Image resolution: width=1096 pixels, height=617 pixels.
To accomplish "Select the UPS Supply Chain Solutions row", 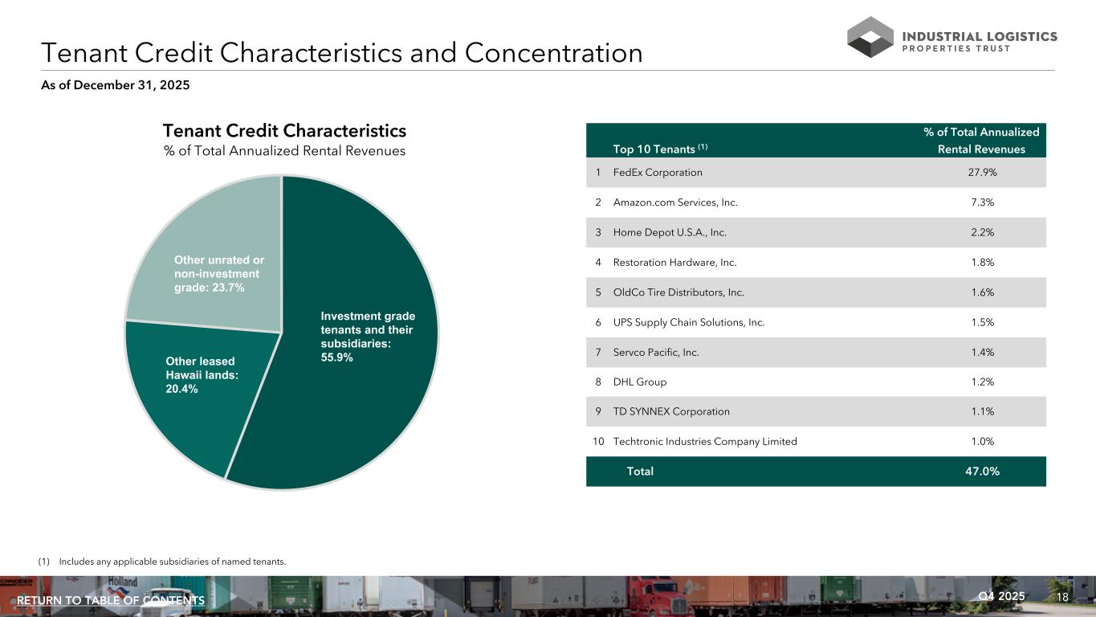I will (816, 323).
